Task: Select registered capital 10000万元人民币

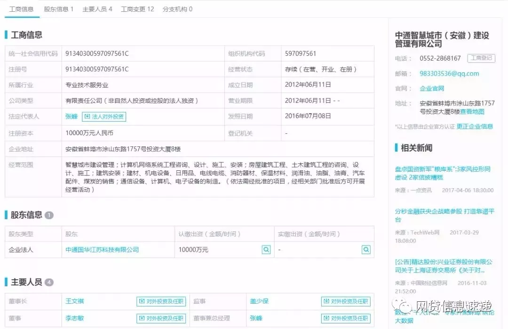Action: (x=89, y=133)
